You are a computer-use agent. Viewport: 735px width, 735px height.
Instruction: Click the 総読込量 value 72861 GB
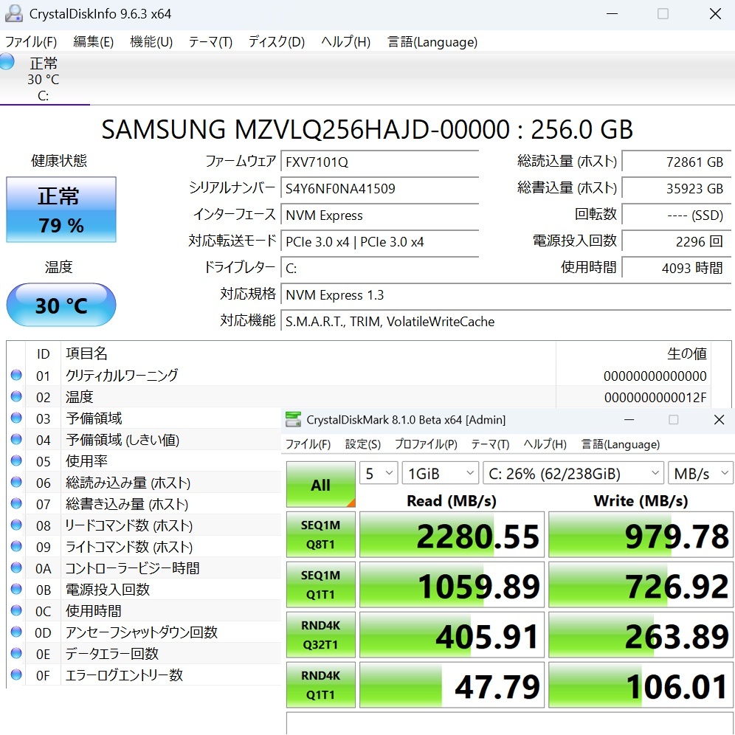click(677, 162)
